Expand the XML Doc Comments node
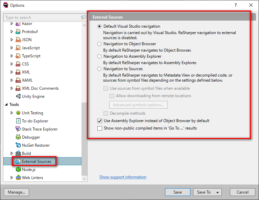This screenshot has height=200, width=259. 11,88
